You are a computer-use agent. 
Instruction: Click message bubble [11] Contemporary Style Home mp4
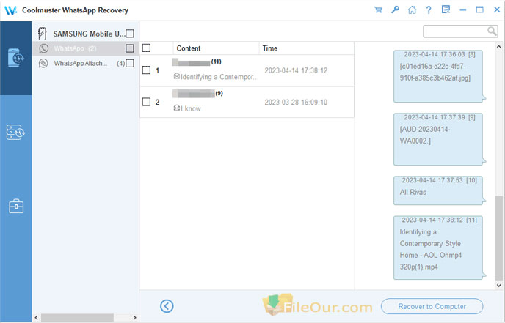click(x=439, y=248)
